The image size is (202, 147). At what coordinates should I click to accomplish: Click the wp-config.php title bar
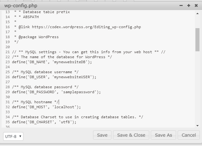point(90,6)
